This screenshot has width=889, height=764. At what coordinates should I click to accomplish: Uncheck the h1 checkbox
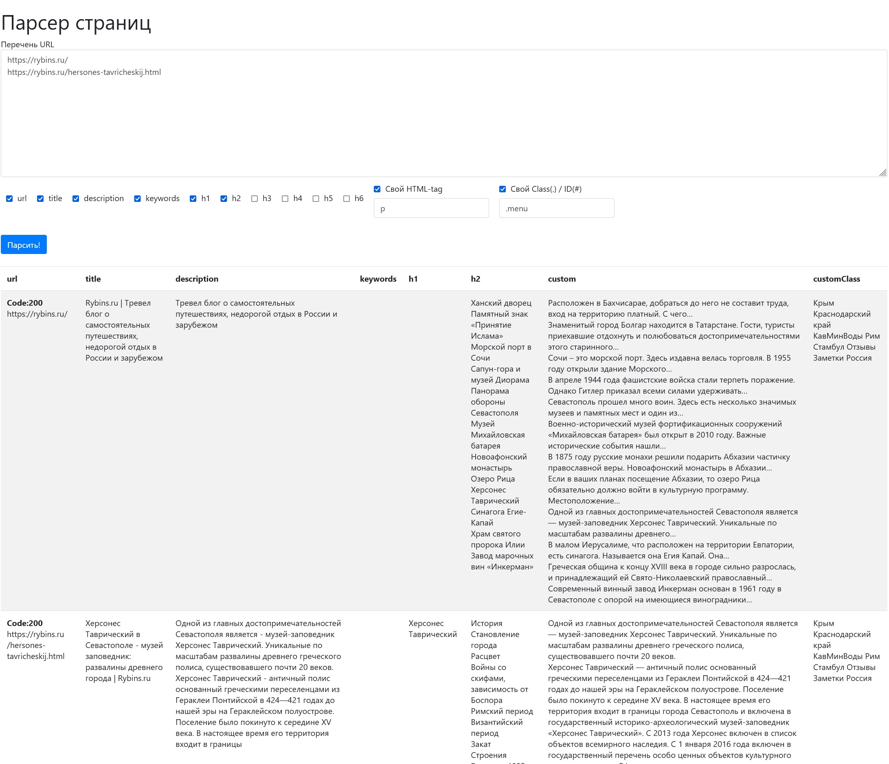coord(193,199)
